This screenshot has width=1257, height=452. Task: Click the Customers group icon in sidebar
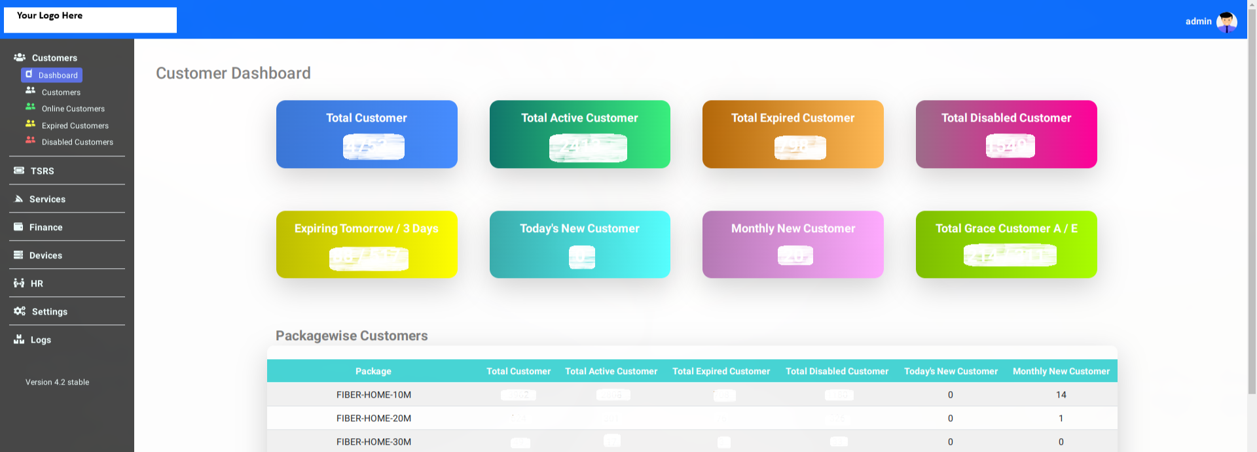coord(20,58)
